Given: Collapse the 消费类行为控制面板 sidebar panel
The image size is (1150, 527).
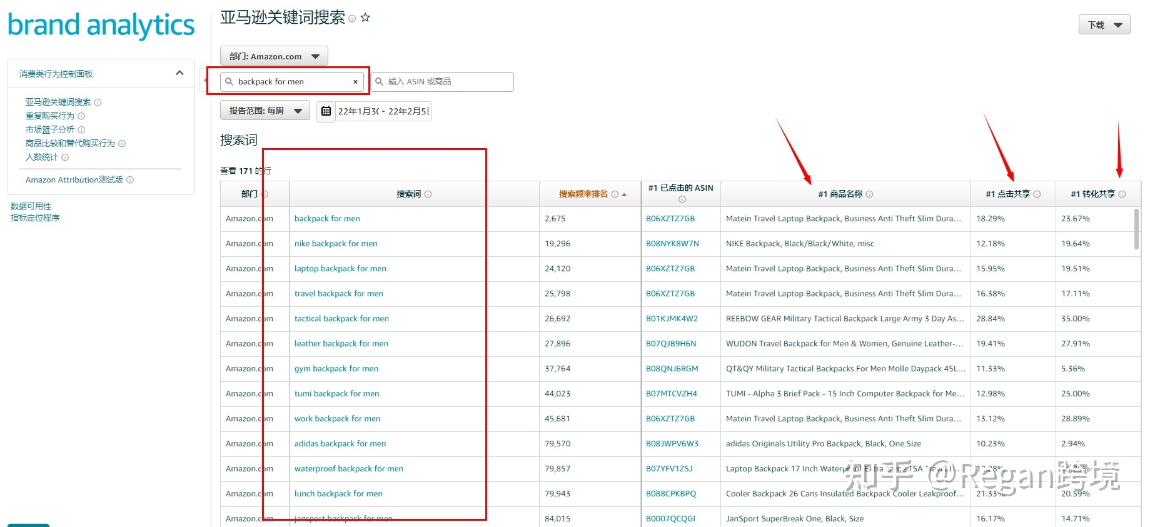Looking at the screenshot, I should 179,73.
